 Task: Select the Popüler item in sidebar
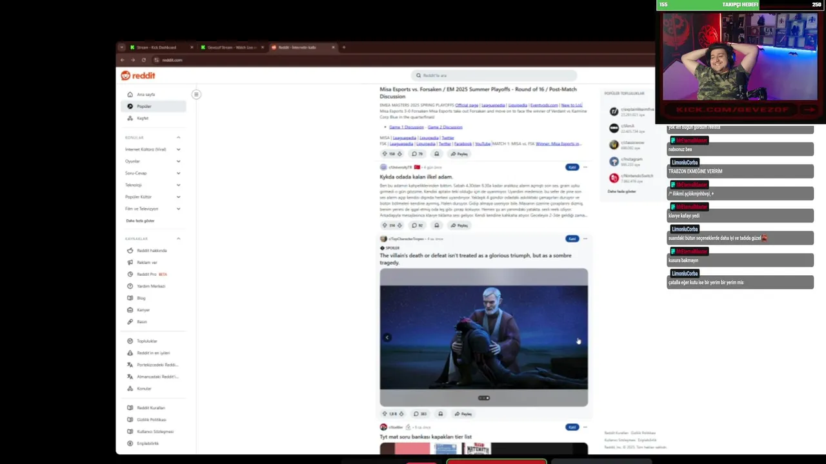153,106
